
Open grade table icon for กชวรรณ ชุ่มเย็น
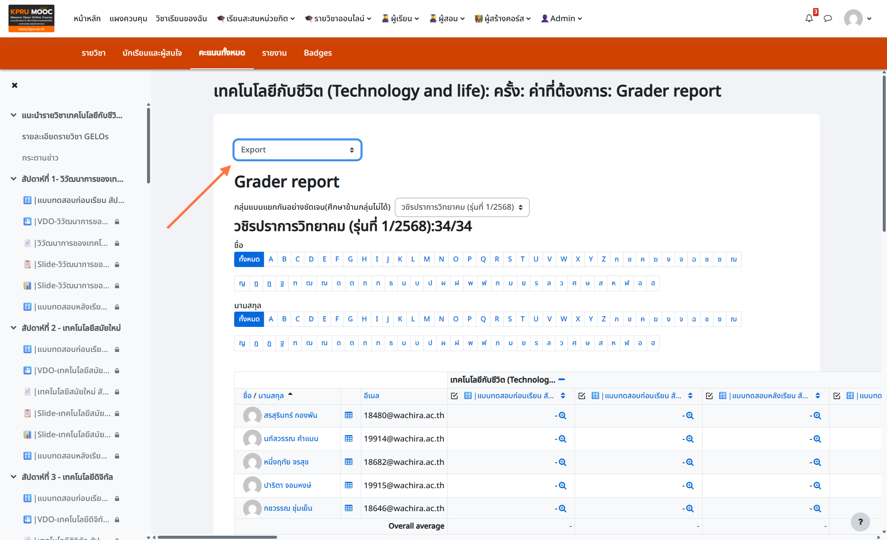click(x=349, y=508)
